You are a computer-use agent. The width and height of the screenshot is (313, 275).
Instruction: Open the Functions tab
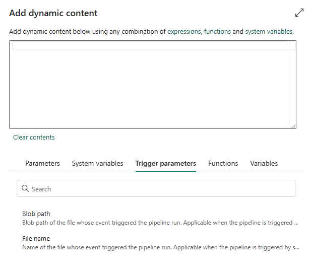pyautogui.click(x=223, y=163)
